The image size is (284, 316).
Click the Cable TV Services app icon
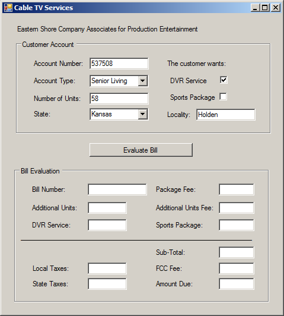[x=8, y=8]
